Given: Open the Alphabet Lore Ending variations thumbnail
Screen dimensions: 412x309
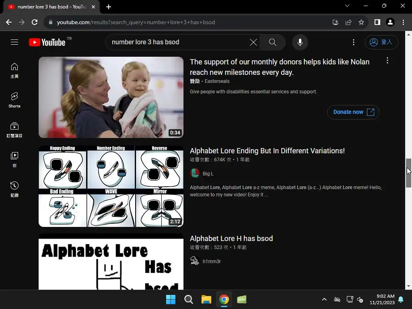Looking at the screenshot, I should click(x=111, y=186).
